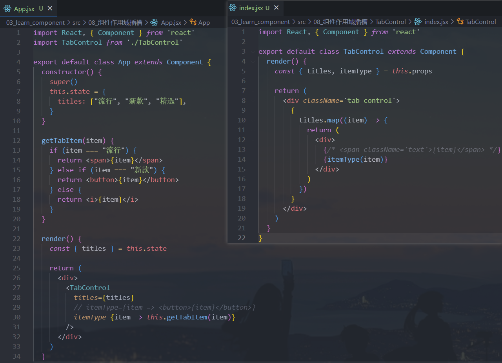Place cursor on './TabControl' import string
The height and width of the screenshot is (363, 502).
point(155,42)
